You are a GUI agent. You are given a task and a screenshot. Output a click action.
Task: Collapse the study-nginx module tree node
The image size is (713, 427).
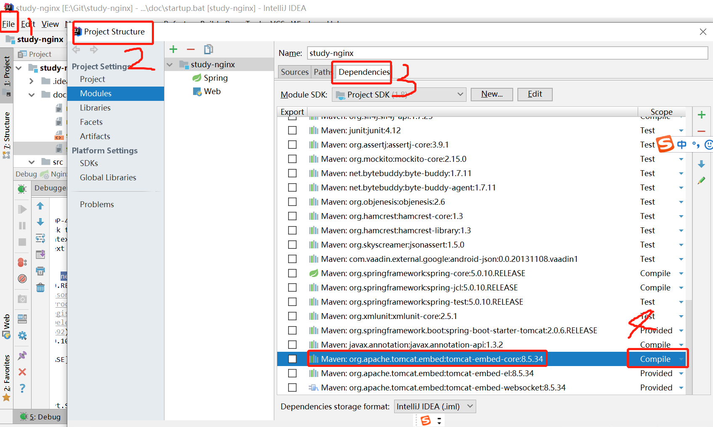tap(170, 65)
